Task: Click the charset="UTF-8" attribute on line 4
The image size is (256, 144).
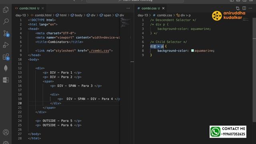Action: pos(60,33)
